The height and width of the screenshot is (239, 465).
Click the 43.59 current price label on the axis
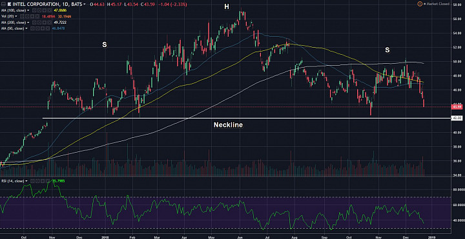pos(457,107)
